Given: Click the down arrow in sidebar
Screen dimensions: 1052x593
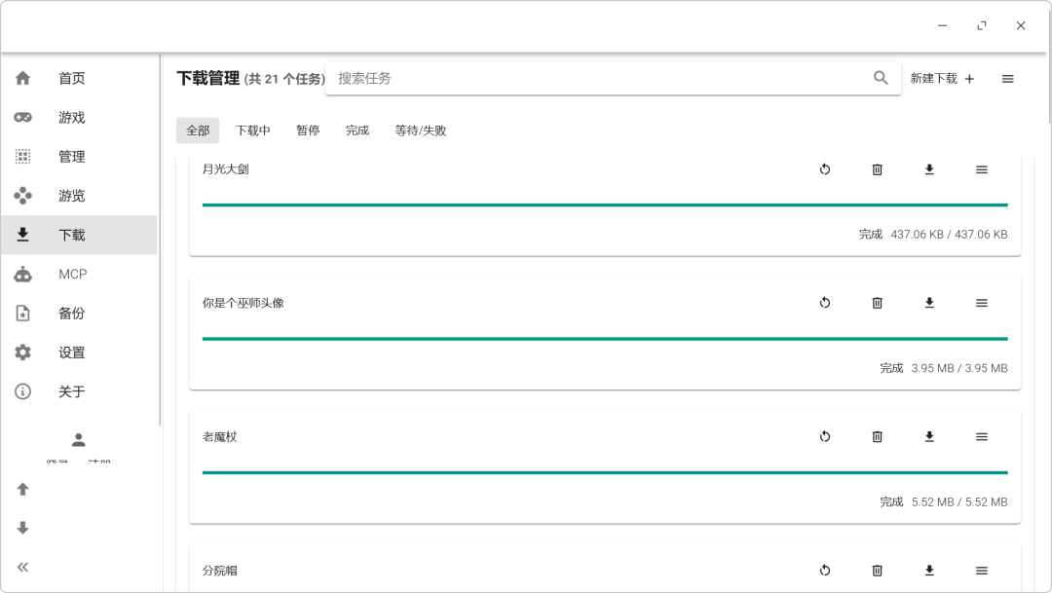Looking at the screenshot, I should click(x=22, y=529).
